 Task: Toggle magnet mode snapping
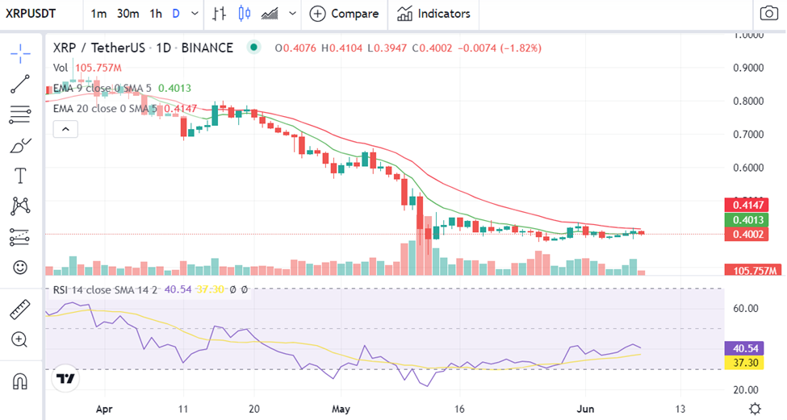[x=20, y=382]
